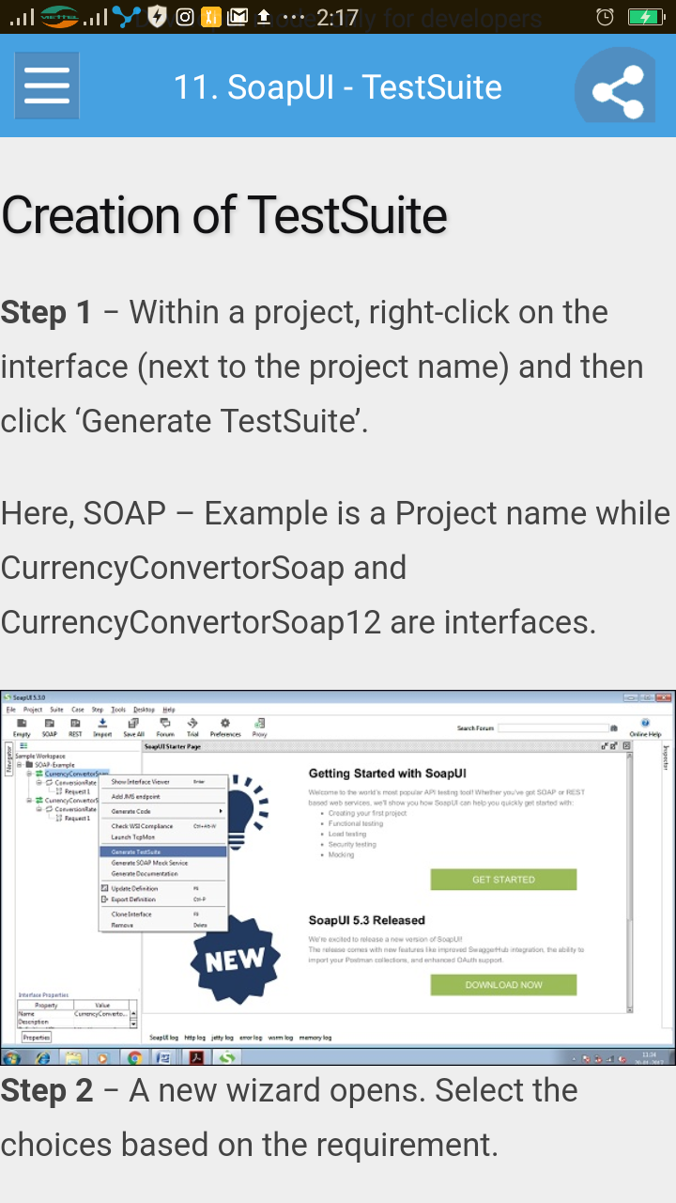Click the Import toolbar icon in SoapUI screenshot
676x1203 pixels.
click(102, 727)
